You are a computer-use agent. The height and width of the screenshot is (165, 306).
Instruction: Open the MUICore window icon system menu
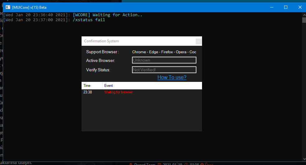[x=8, y=7]
